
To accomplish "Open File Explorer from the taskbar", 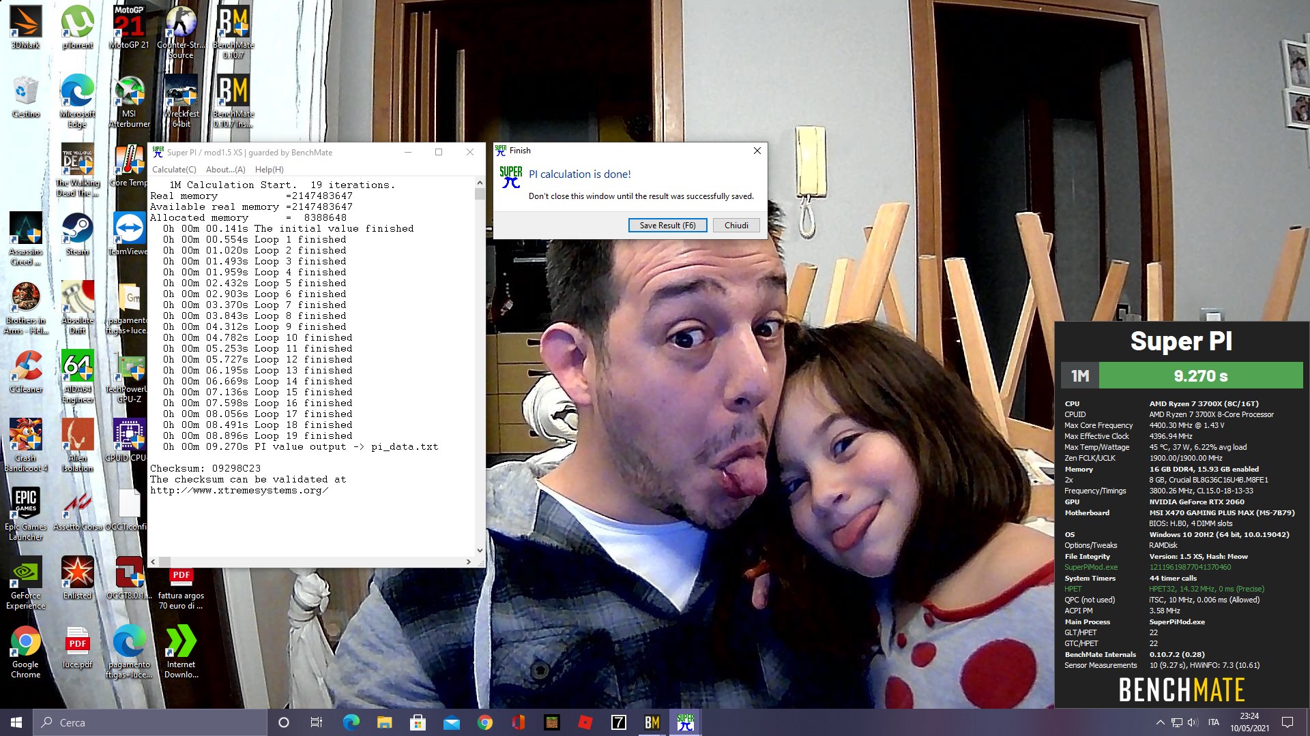I will pos(384,722).
